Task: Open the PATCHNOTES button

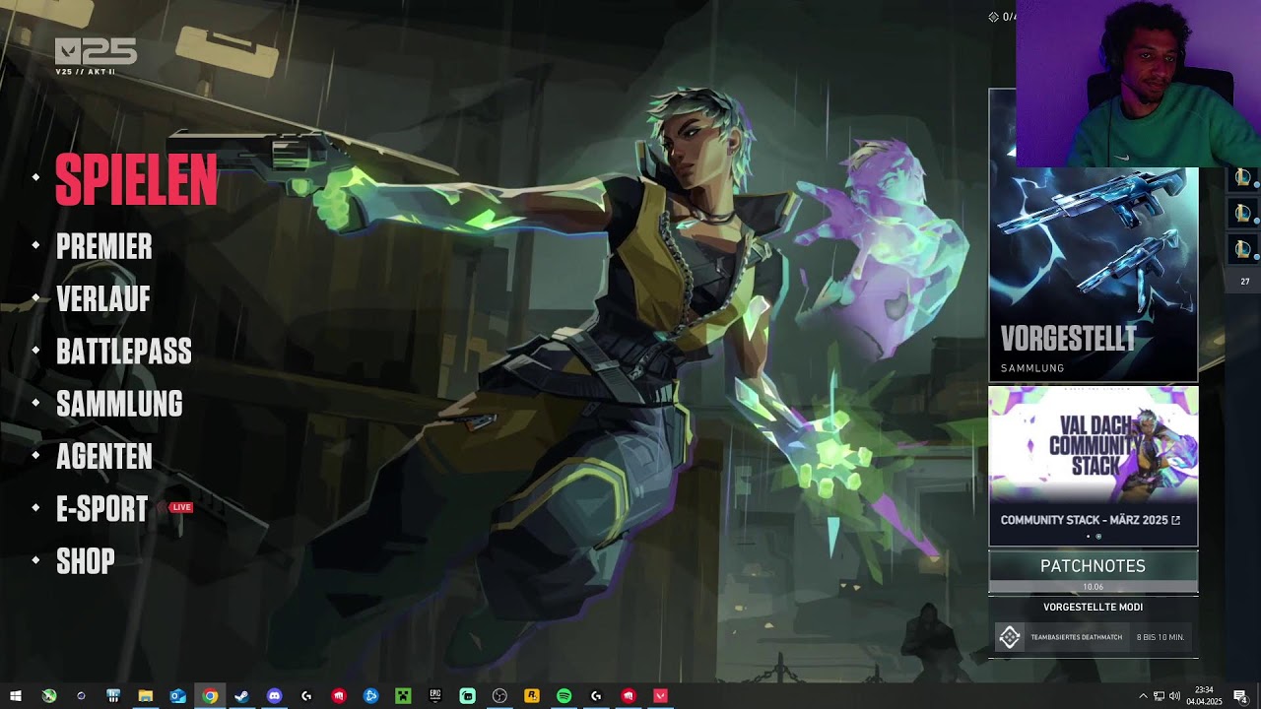Action: click(x=1094, y=566)
